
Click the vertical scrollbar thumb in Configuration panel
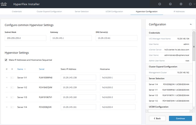(194, 47)
